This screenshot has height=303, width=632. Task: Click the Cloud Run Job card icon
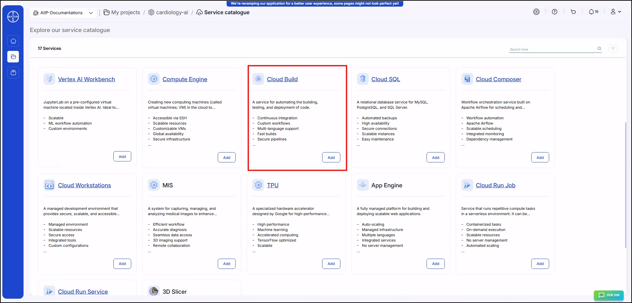(467, 185)
